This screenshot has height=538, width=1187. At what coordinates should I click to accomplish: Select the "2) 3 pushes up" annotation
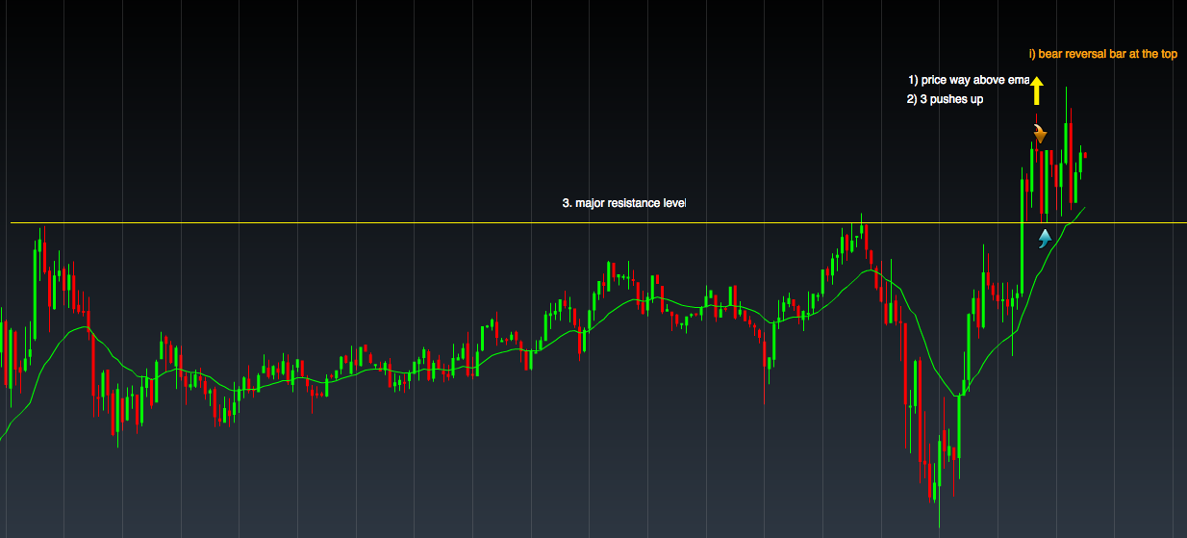point(945,99)
